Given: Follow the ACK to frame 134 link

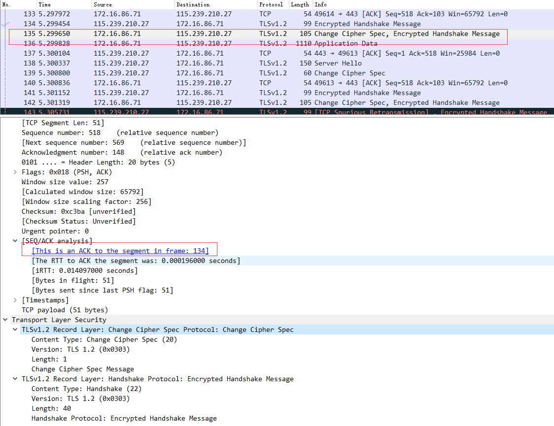Looking at the screenshot, I should tap(120, 251).
